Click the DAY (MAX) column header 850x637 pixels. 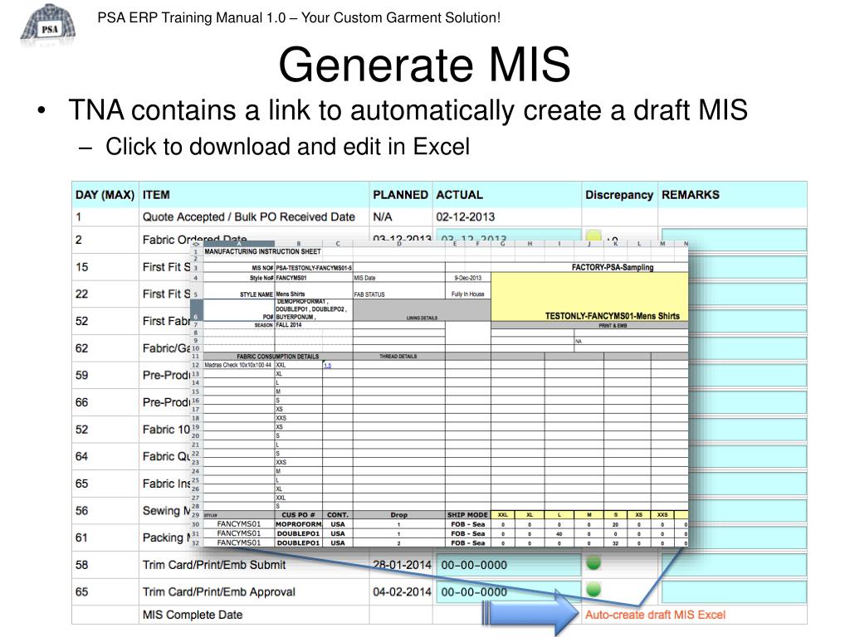click(x=105, y=195)
